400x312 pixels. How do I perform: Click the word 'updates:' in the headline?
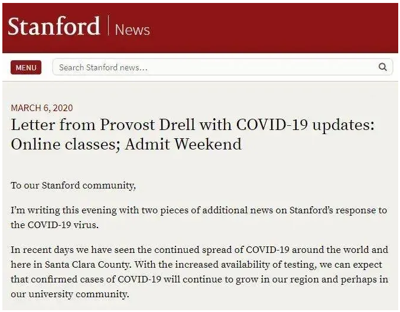point(343,125)
